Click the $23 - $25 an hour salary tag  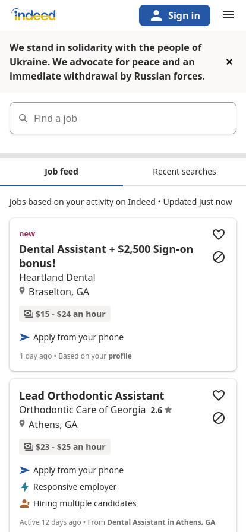[x=65, y=447]
